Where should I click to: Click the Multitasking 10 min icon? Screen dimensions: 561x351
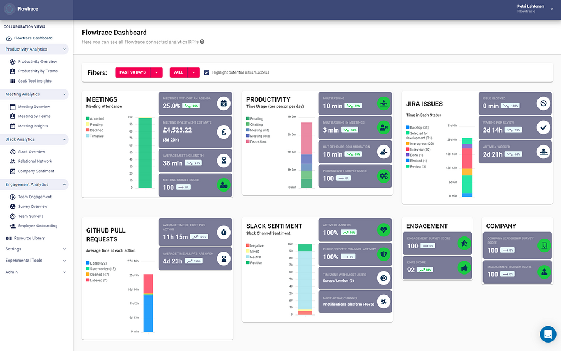pyautogui.click(x=384, y=103)
